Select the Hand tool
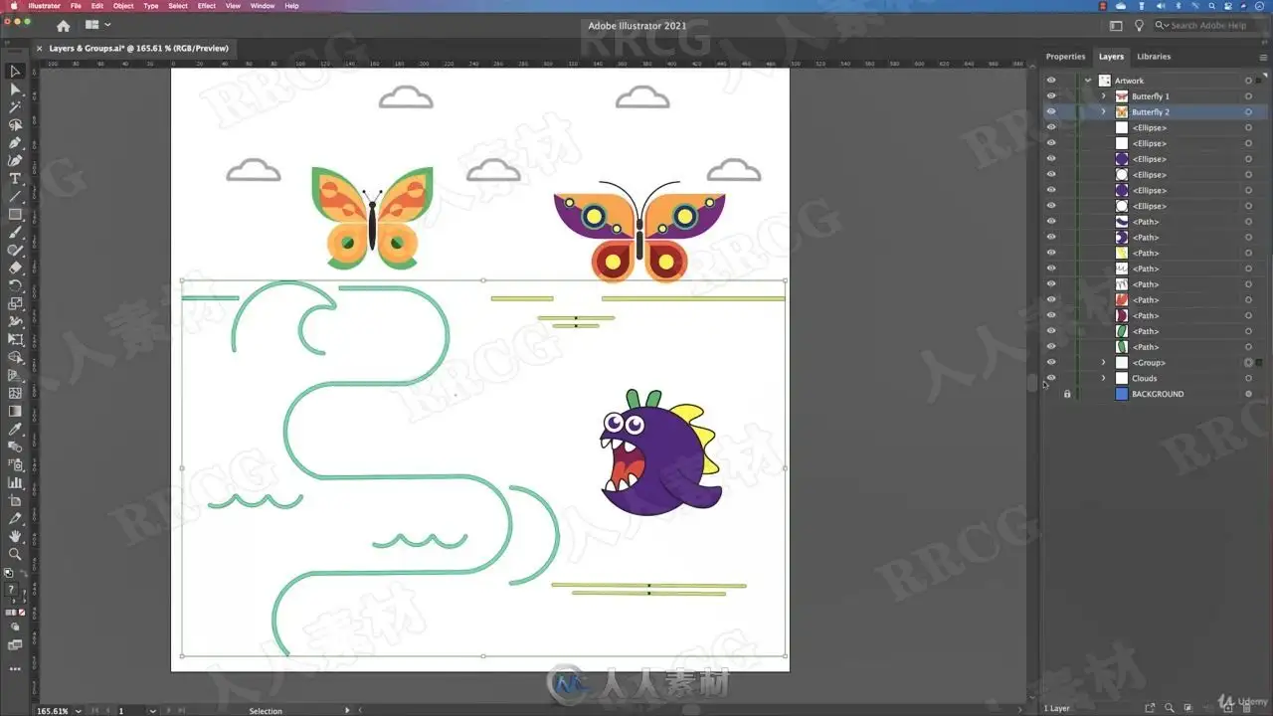The image size is (1273, 716). click(x=15, y=536)
